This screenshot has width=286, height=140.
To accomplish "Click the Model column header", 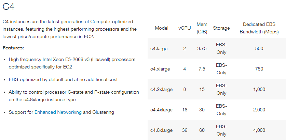I will tap(162, 28).
